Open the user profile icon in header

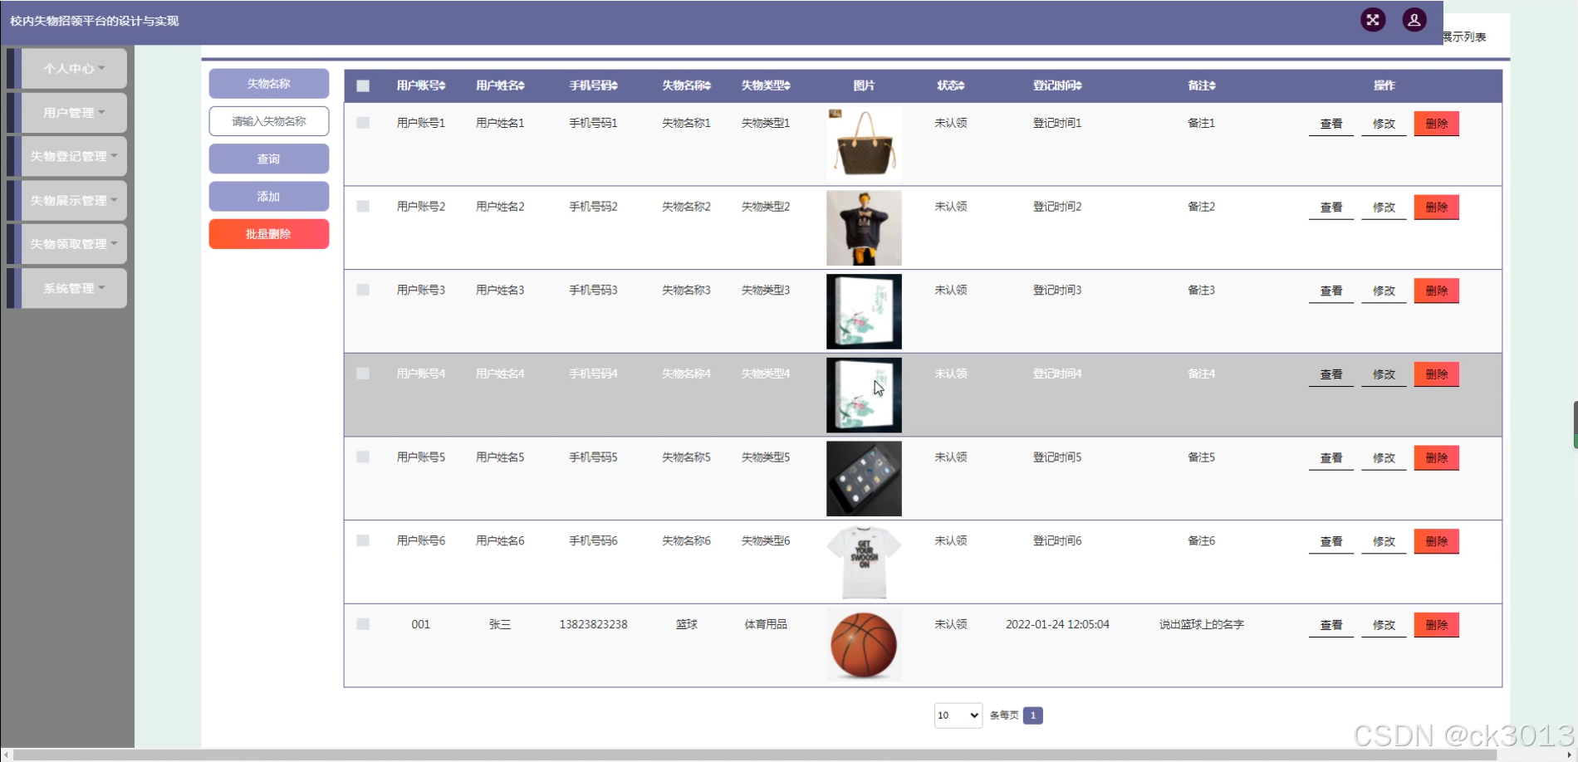[x=1414, y=20]
